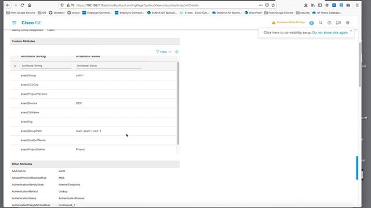Select the assetTag attribute row

[93, 122]
